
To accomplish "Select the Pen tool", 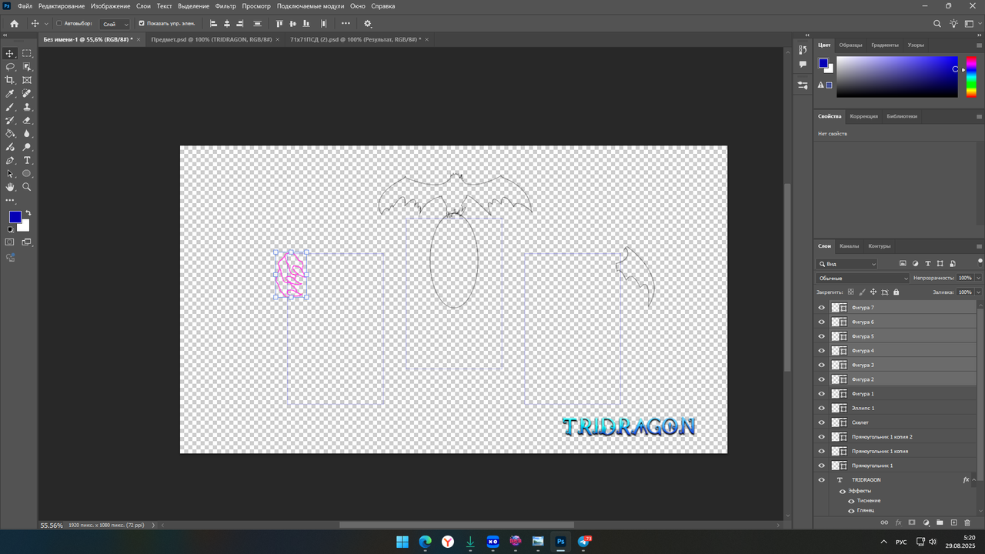I will click(x=10, y=160).
